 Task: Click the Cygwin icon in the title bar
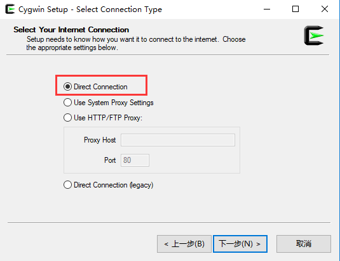click(x=10, y=10)
